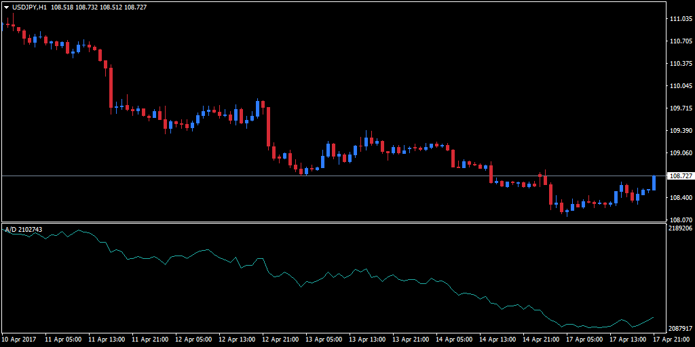The image size is (695, 347).
Task: Select the 17 Apr 05:00 time label
Action: (584, 340)
